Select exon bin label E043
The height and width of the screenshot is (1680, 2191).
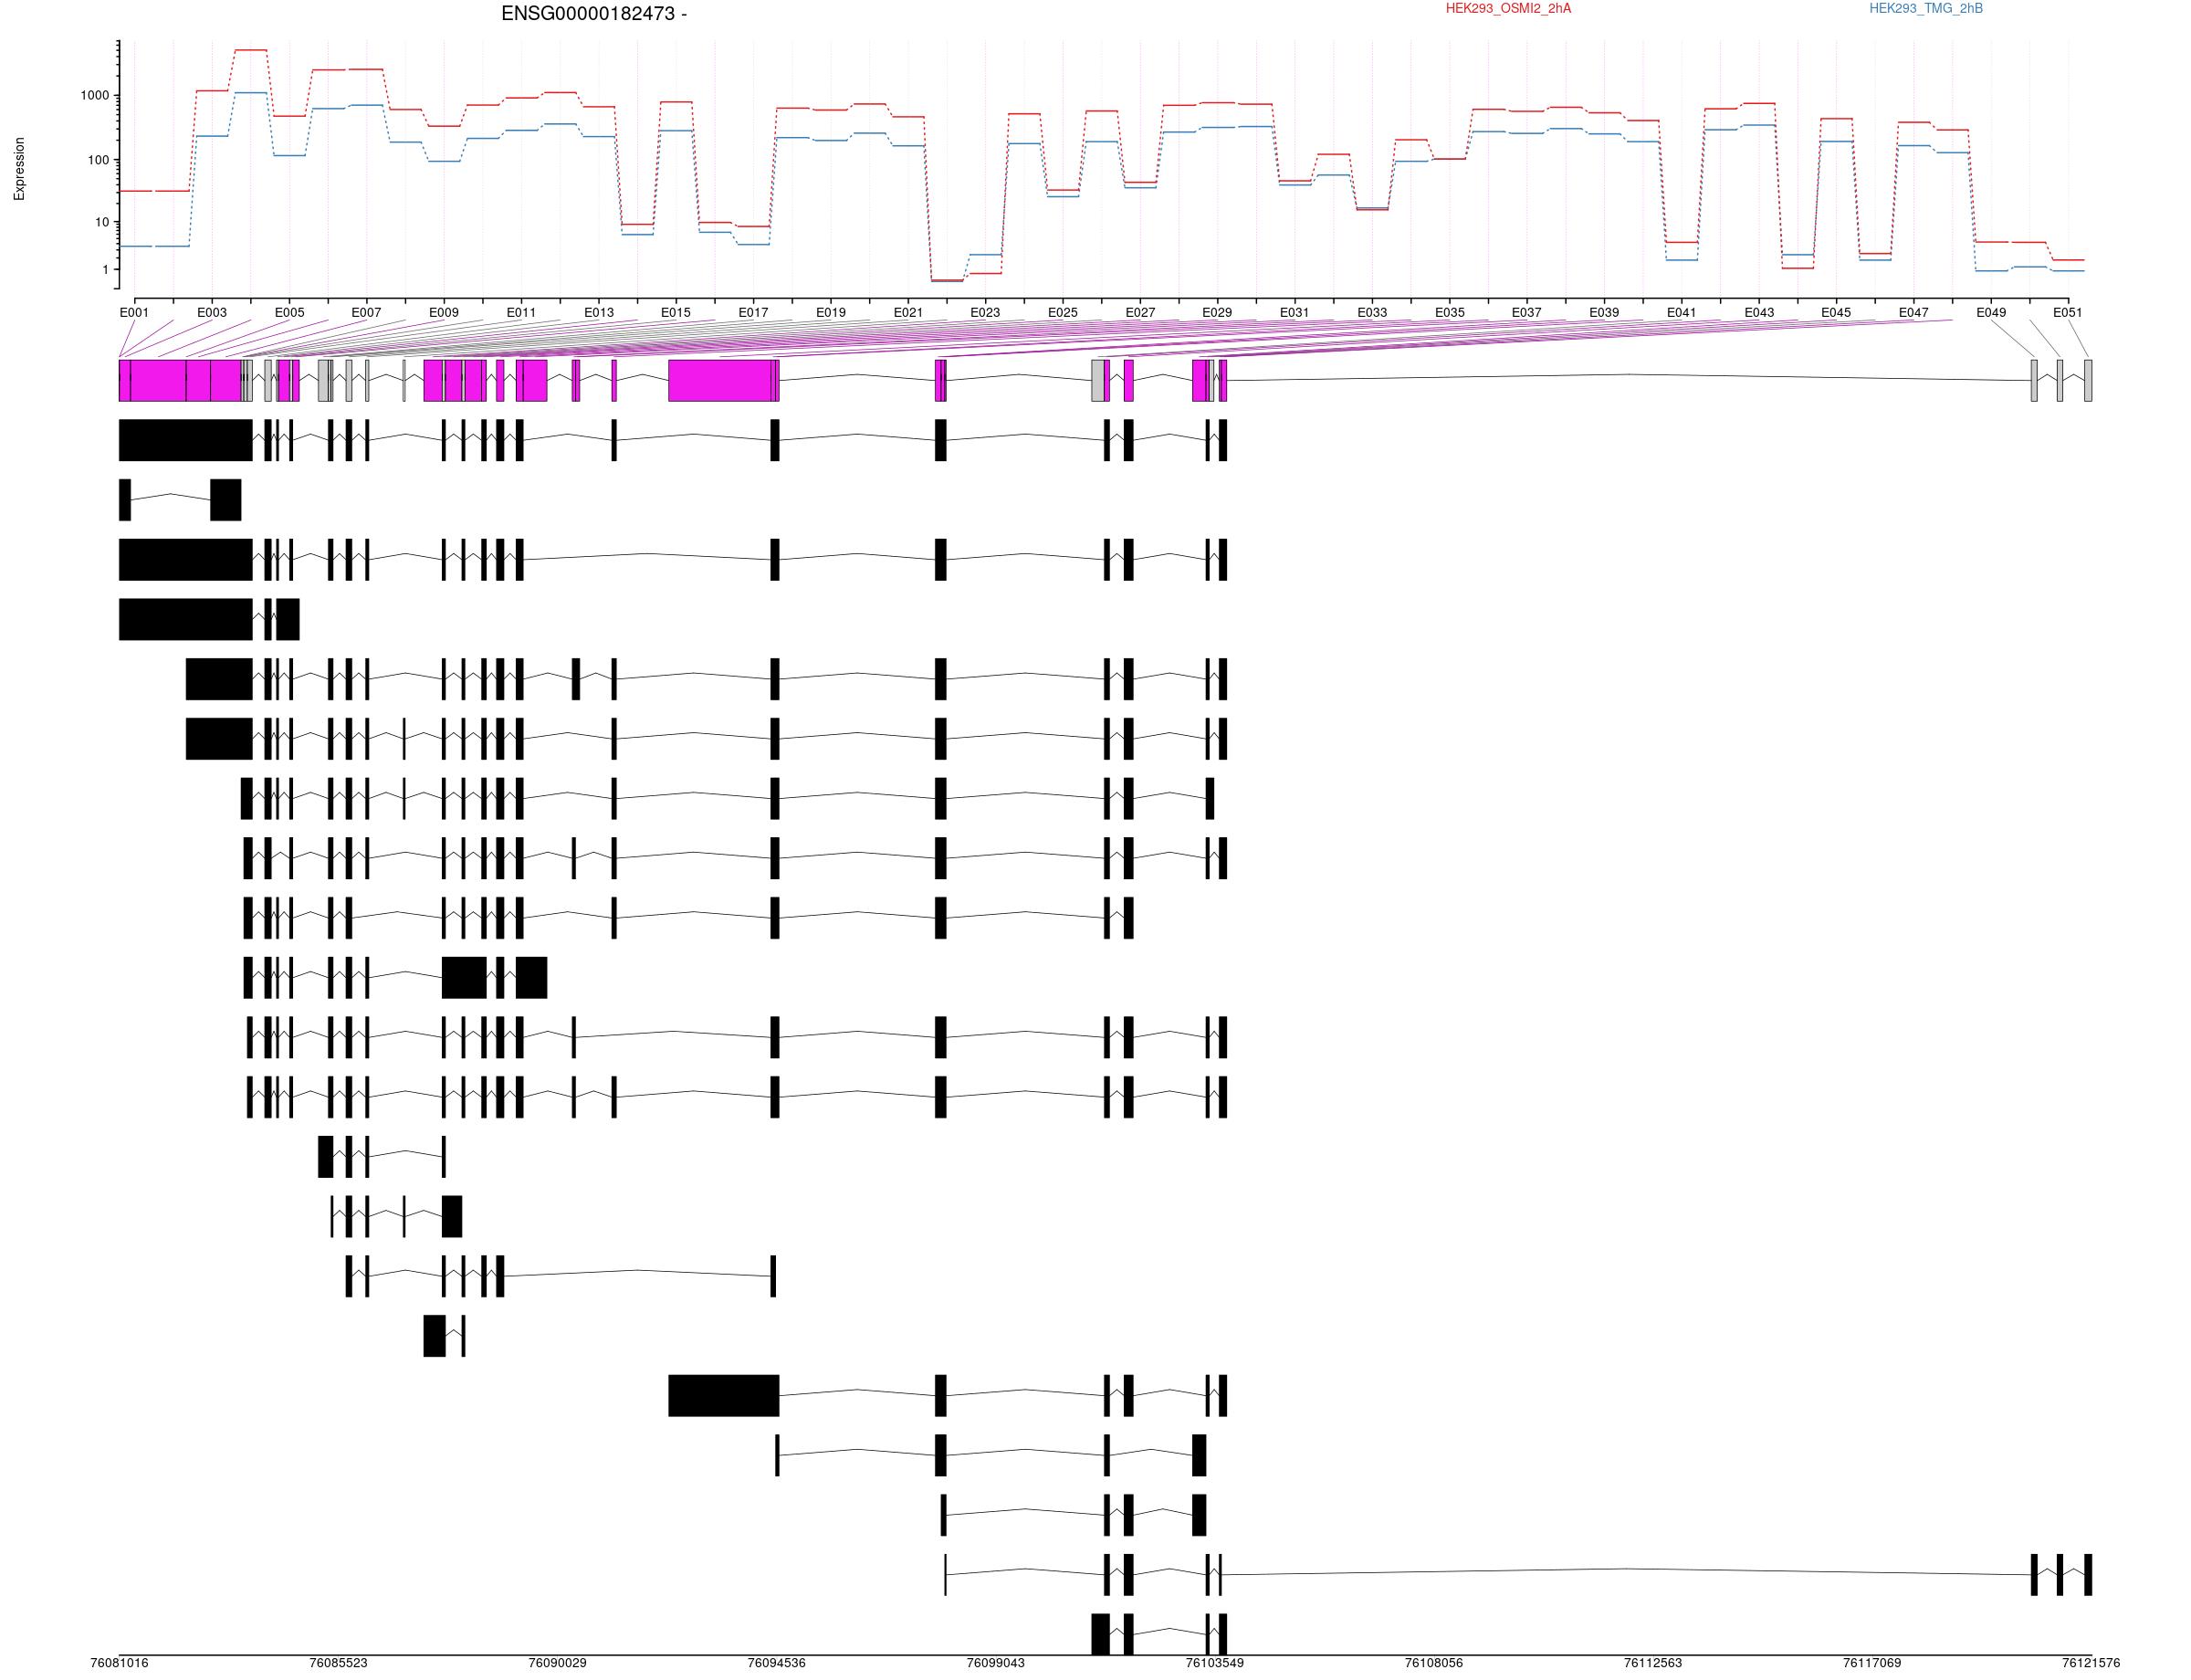(x=1759, y=312)
